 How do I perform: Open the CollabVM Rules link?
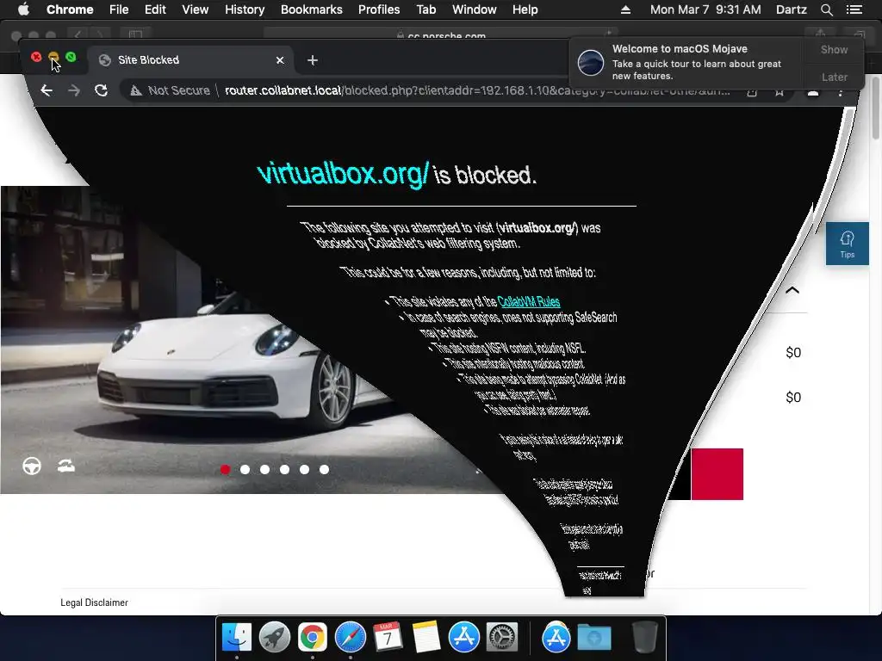click(529, 302)
